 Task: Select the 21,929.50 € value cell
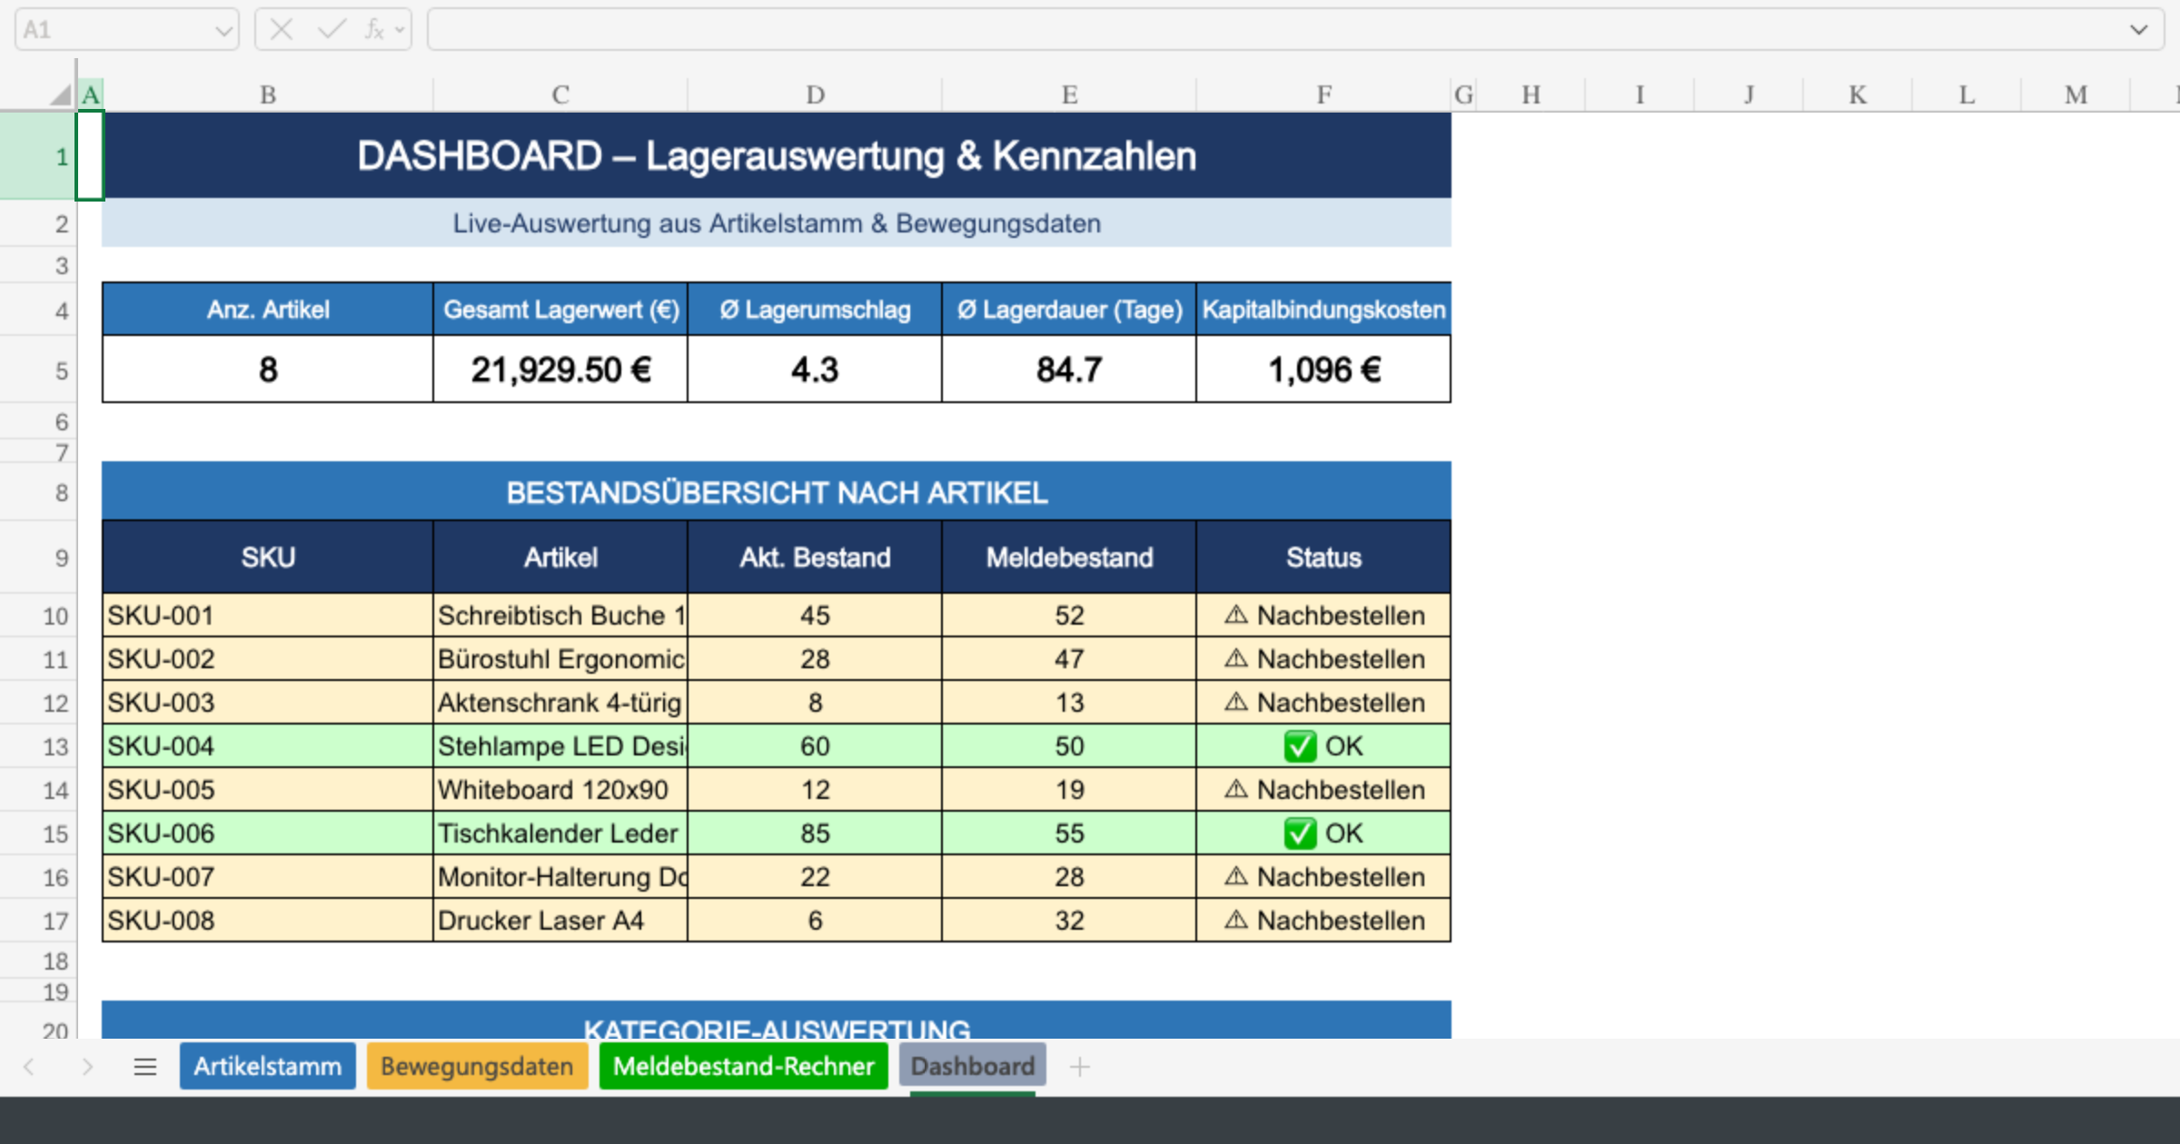tap(560, 370)
